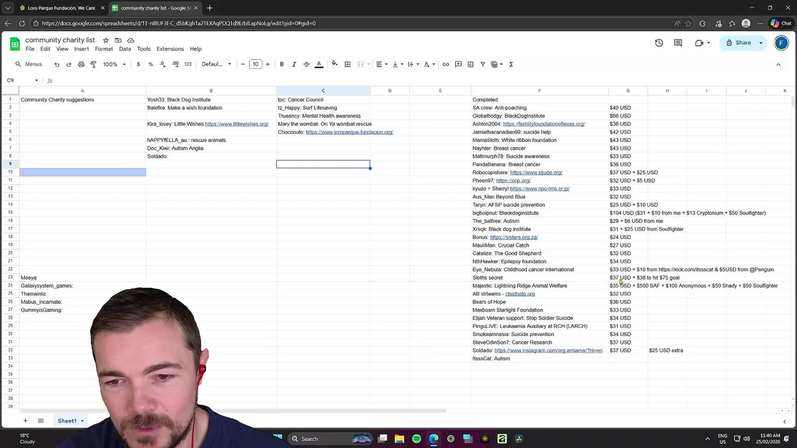Open the font family dropdown
The image size is (797, 448).
[216, 64]
